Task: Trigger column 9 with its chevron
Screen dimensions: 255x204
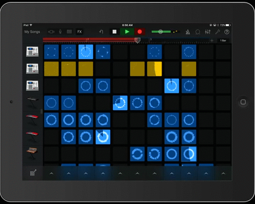Action: tap(189, 173)
